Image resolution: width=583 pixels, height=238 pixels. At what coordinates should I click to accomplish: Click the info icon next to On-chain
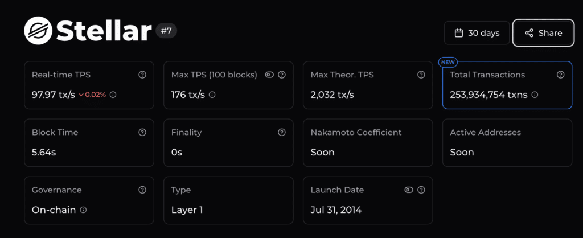click(84, 210)
